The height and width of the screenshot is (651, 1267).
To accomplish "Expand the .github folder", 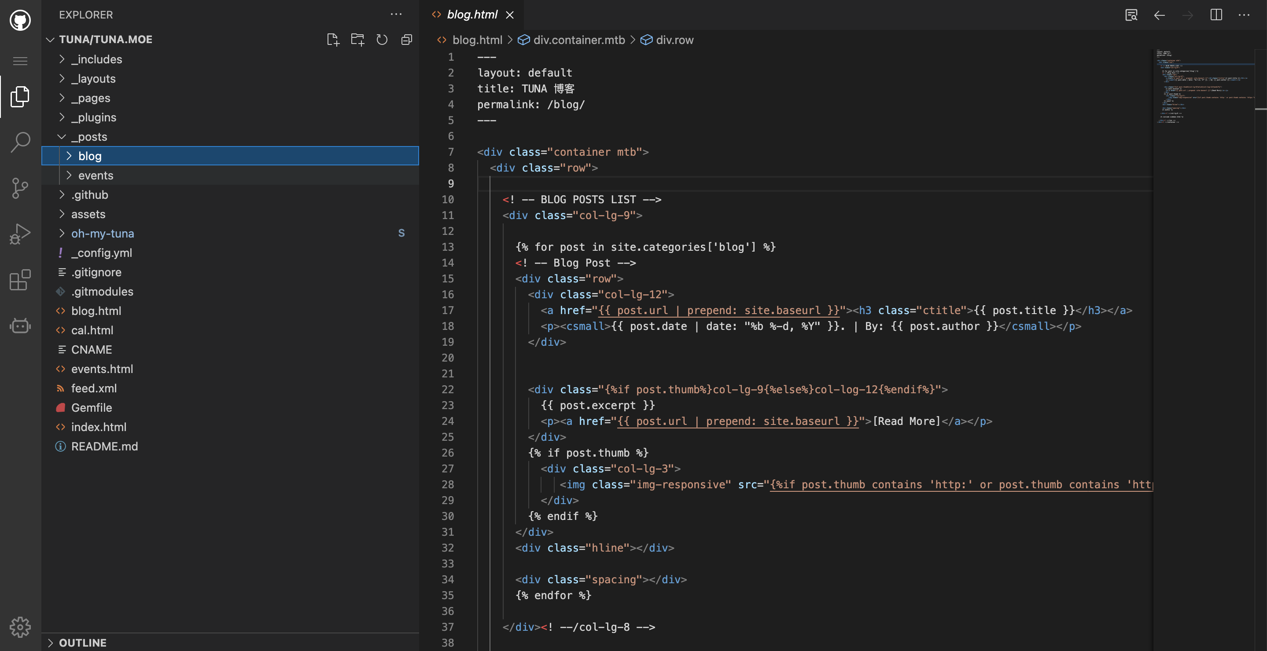I will pyautogui.click(x=230, y=194).
